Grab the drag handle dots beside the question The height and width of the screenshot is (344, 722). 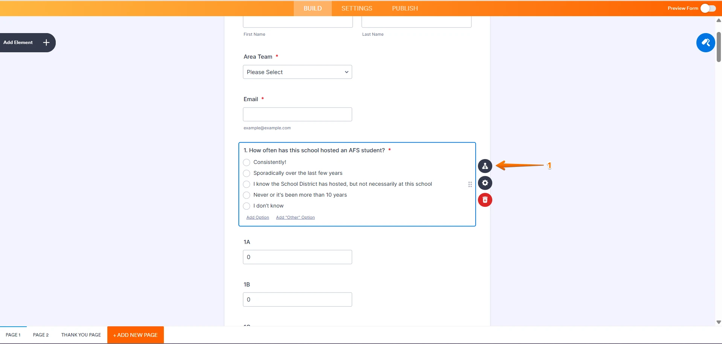(470, 184)
